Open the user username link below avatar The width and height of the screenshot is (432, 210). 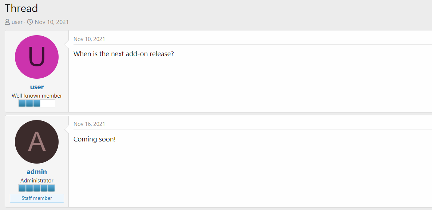[x=37, y=87]
